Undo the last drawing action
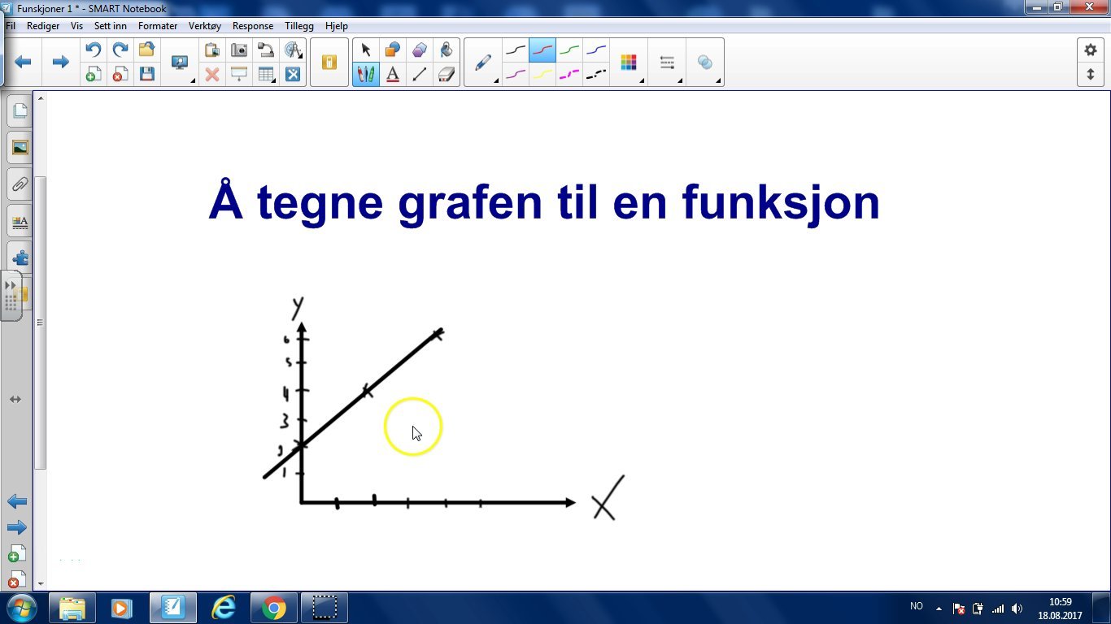 [94, 50]
